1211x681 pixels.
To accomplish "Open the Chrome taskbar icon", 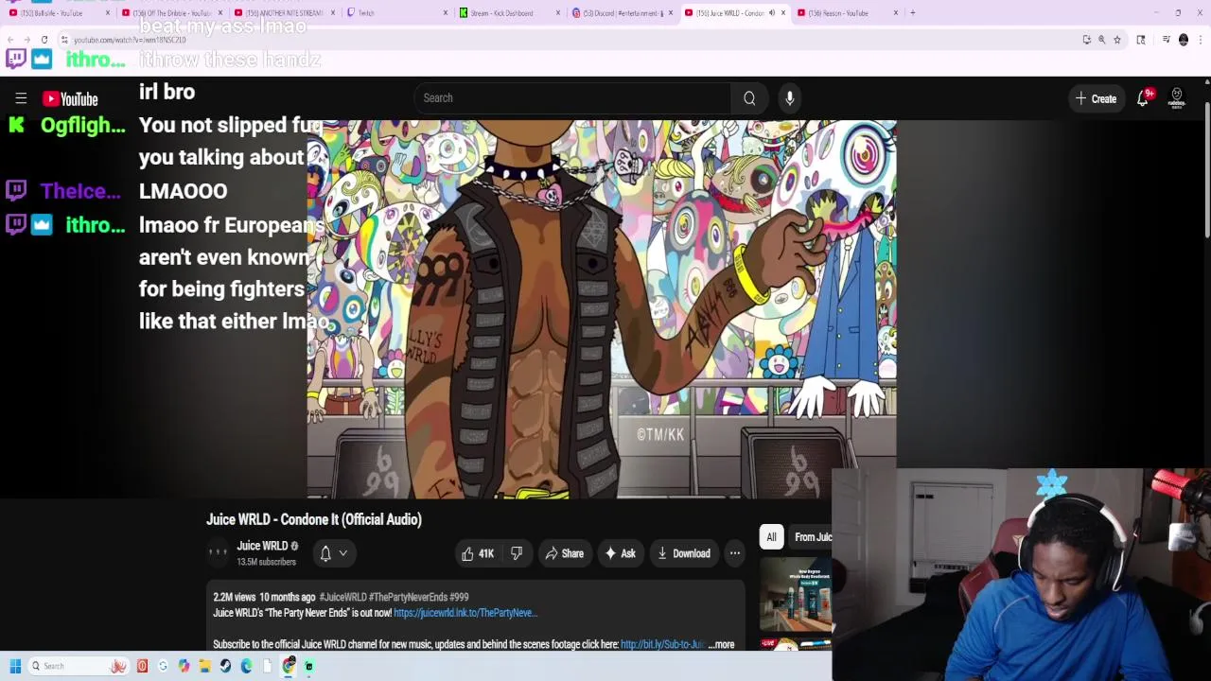I will [x=288, y=666].
